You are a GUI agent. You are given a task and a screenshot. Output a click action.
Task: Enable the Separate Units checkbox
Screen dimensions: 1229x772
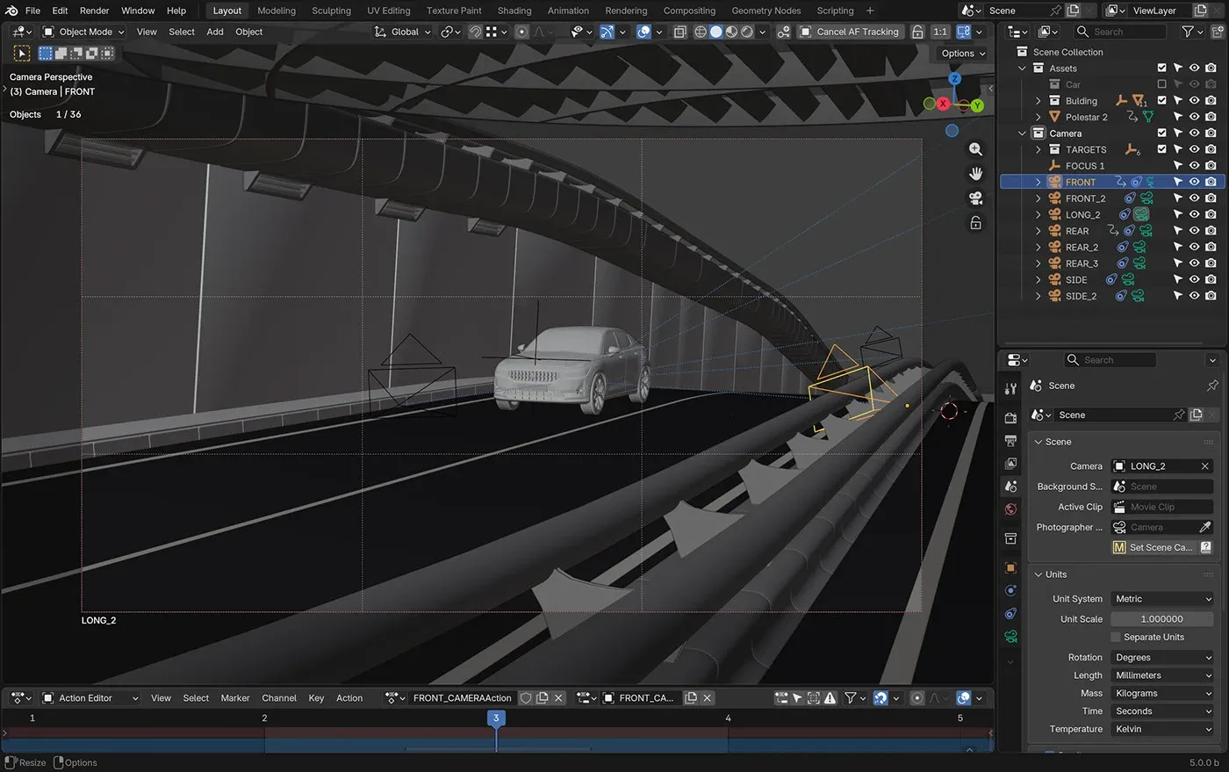1116,637
